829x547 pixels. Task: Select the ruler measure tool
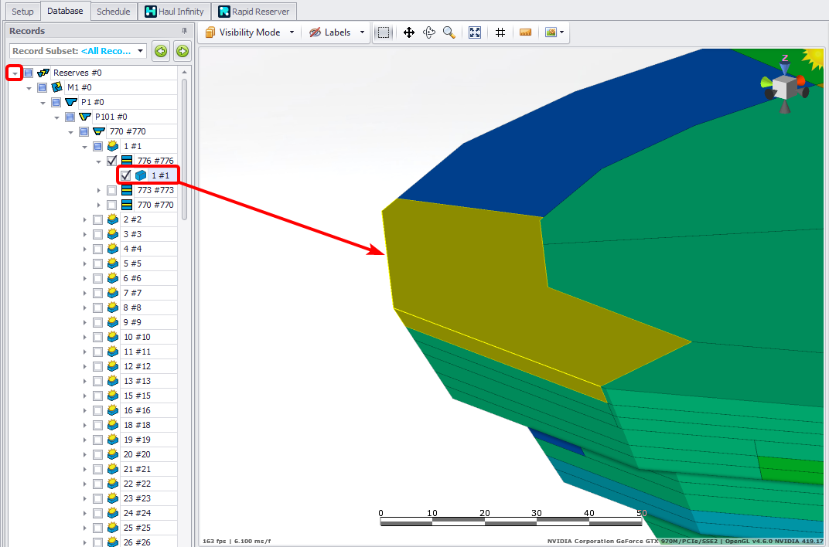(x=526, y=32)
